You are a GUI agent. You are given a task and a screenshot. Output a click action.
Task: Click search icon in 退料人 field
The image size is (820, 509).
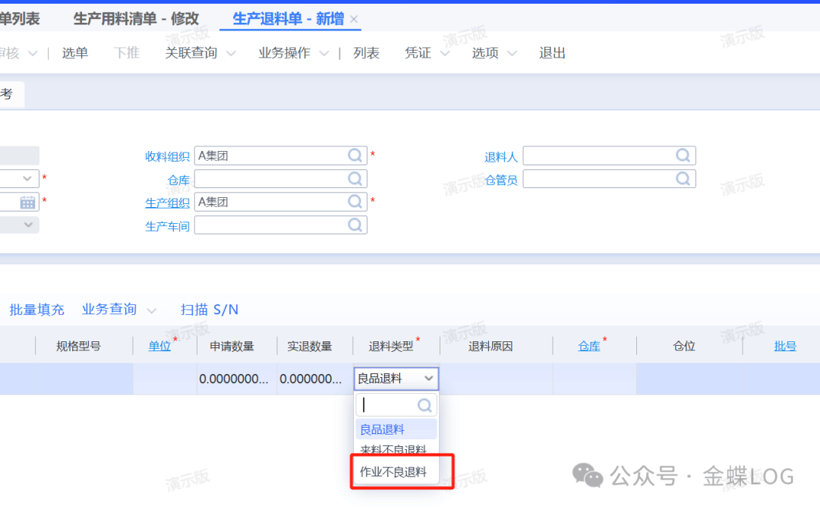(683, 156)
